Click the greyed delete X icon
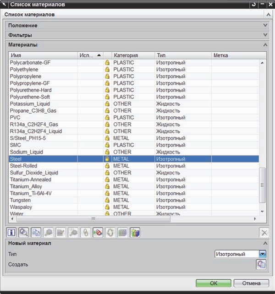Viewport: 275px width, 294px height. pyautogui.click(x=264, y=233)
